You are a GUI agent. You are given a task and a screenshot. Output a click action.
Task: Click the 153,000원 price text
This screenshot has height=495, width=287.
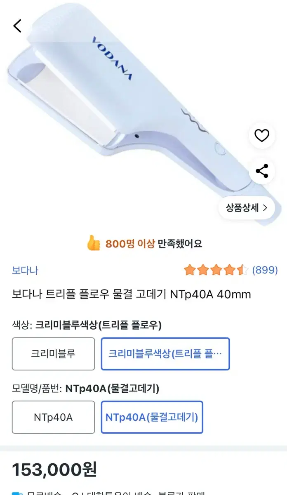point(54,469)
